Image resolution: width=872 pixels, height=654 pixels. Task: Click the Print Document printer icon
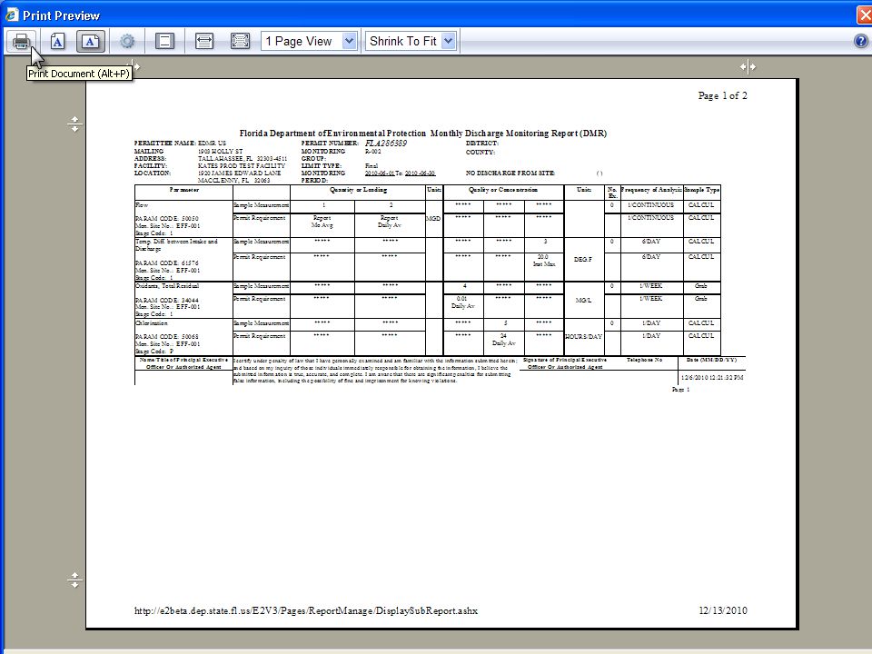point(21,41)
